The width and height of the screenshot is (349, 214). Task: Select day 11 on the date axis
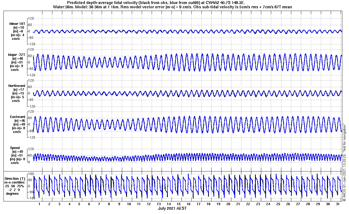139,204
